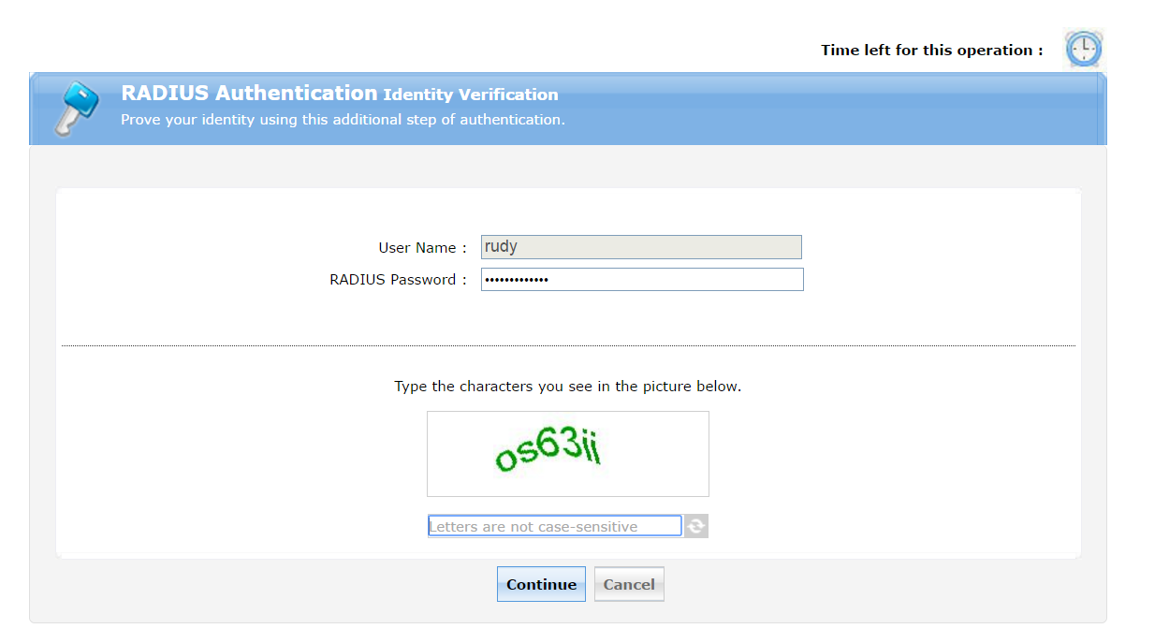Click the 'User Name :' label
Viewport: 1169px width, 643px height.
pyautogui.click(x=422, y=248)
